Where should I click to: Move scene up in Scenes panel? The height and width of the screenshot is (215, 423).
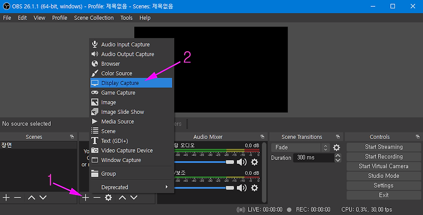(32, 198)
